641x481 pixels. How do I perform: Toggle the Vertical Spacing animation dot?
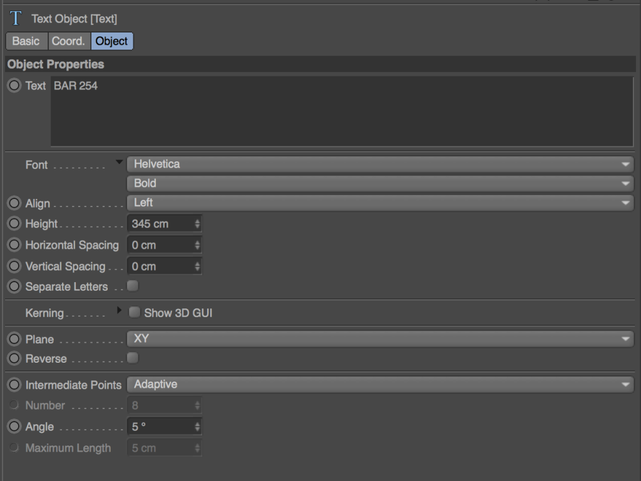(14, 266)
